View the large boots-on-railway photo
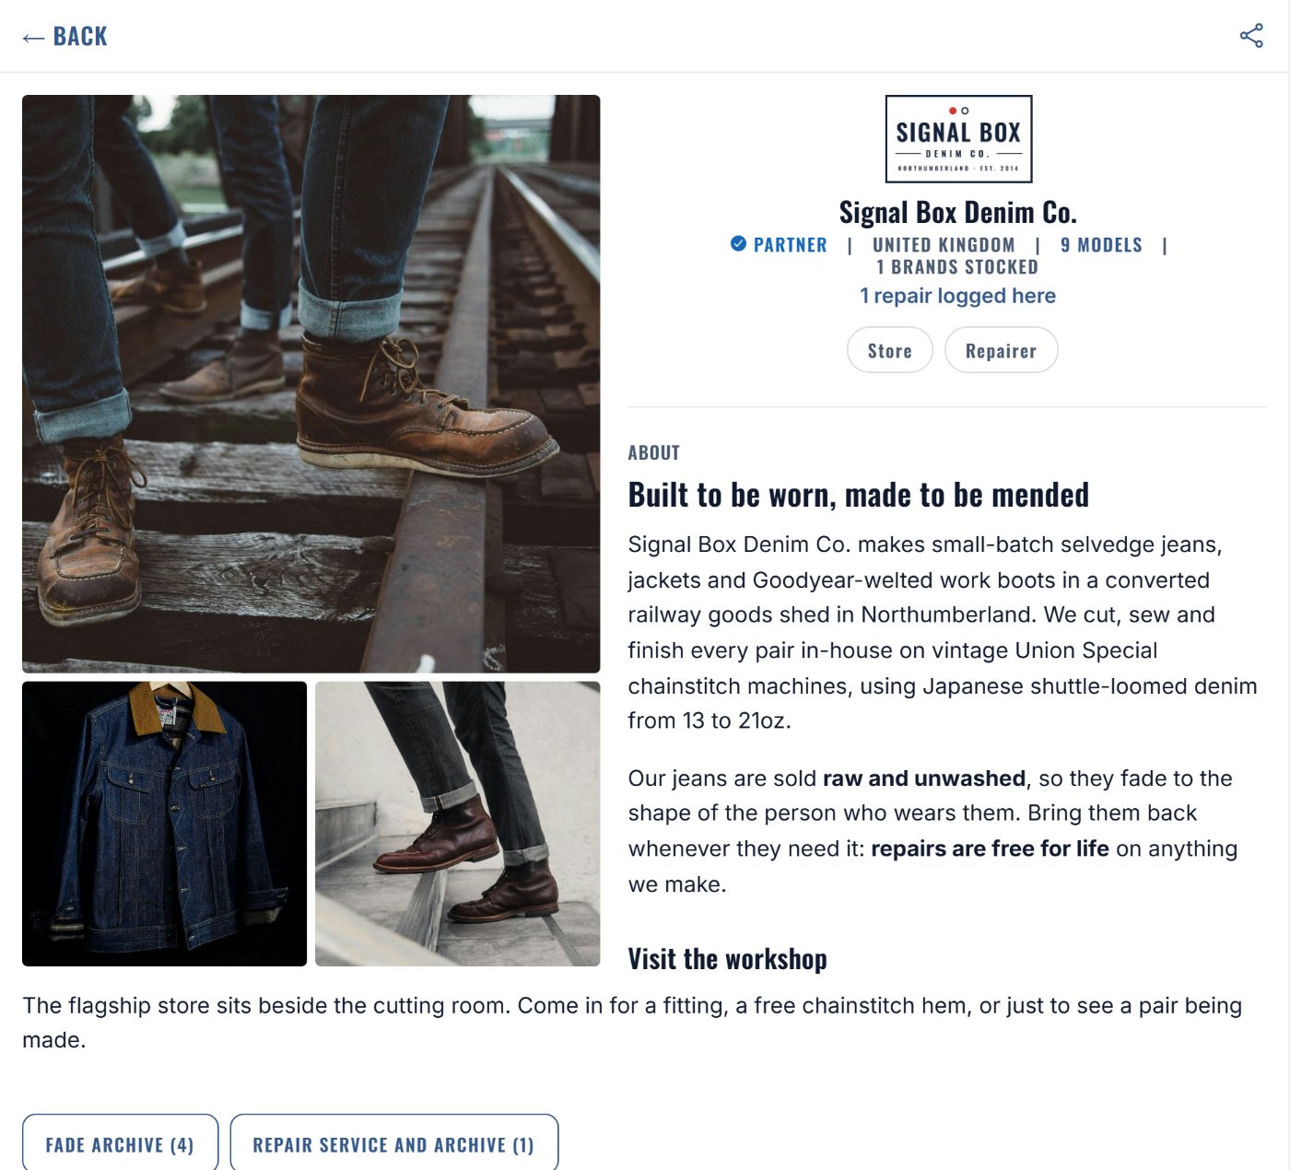 [x=311, y=383]
